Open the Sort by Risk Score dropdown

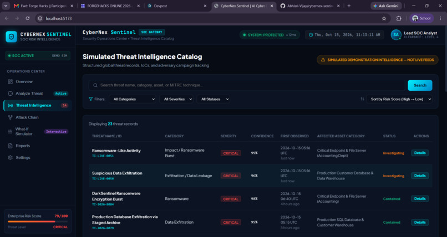[x=399, y=99]
